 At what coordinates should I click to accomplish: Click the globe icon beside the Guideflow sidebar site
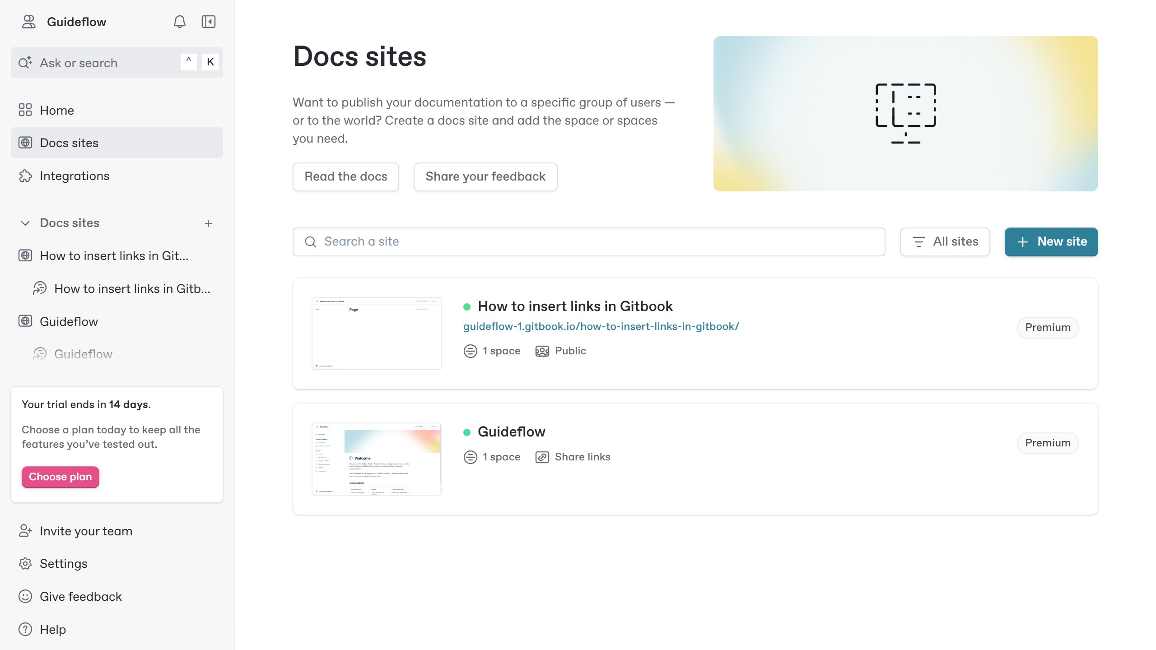click(x=25, y=321)
